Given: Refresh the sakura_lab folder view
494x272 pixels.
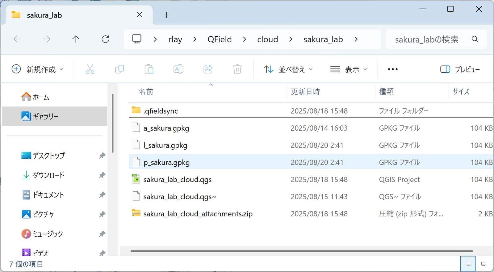Looking at the screenshot, I should point(106,39).
